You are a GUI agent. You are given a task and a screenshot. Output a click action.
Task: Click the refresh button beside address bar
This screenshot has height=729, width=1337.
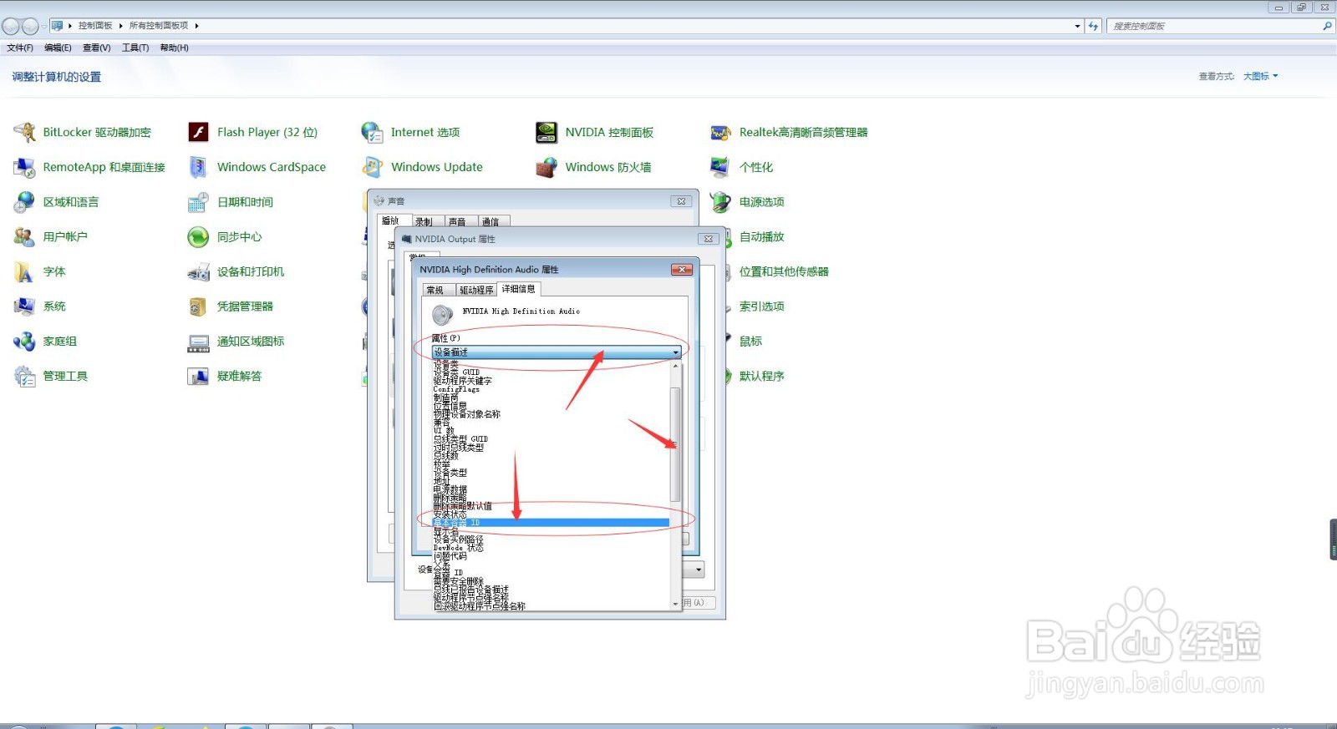point(1093,26)
